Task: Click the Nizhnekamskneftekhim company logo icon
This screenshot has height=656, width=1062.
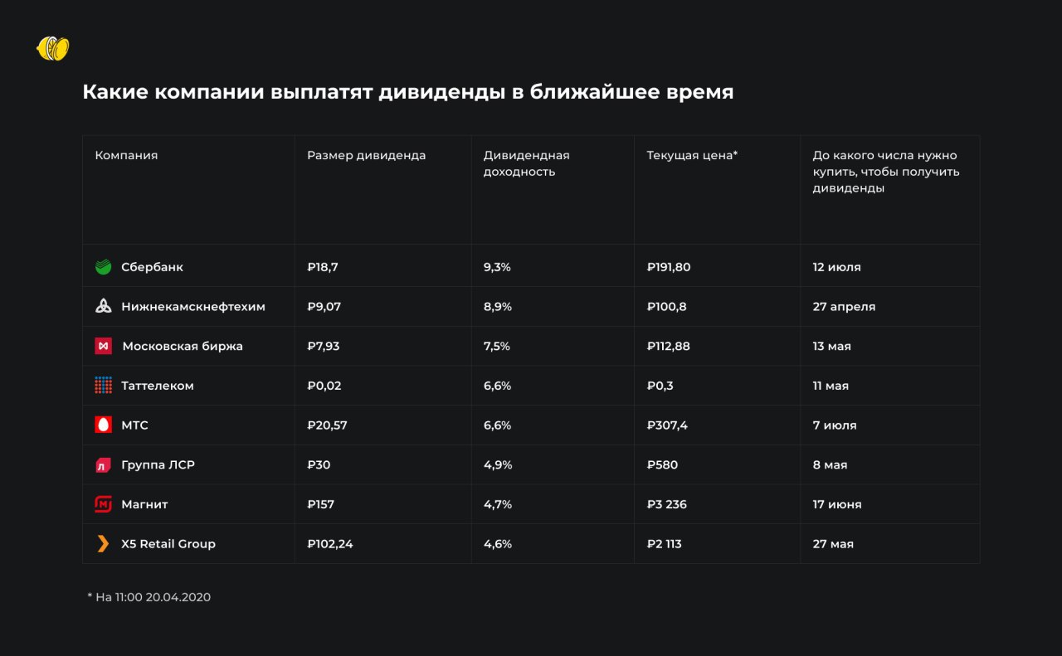Action: 103,307
